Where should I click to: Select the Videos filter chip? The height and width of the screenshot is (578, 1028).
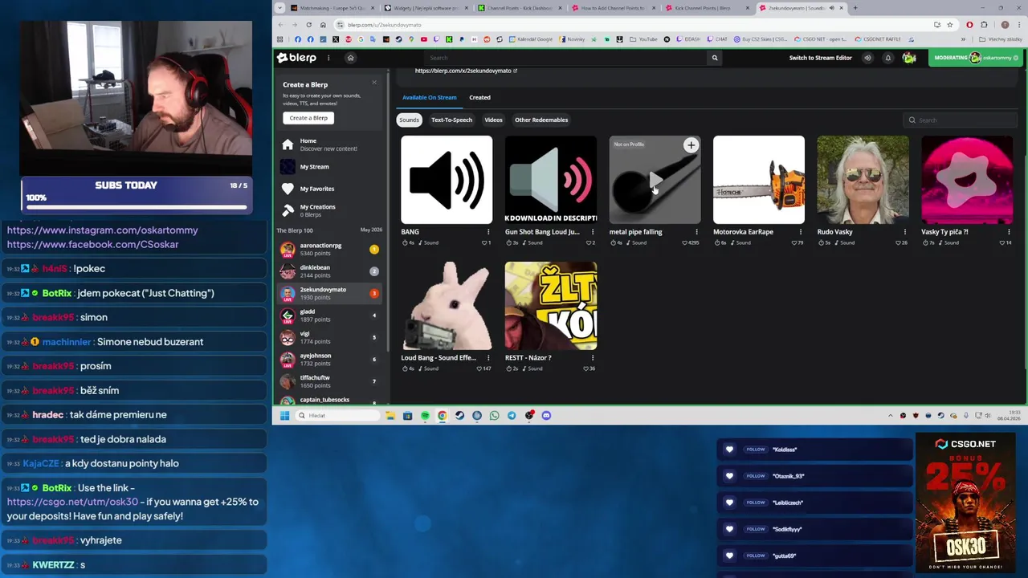(x=493, y=120)
